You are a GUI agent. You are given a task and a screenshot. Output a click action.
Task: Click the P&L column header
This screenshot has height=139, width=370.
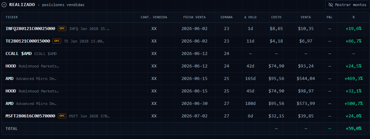tap(330, 17)
